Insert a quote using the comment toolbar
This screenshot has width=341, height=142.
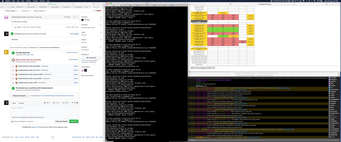pos(54,103)
